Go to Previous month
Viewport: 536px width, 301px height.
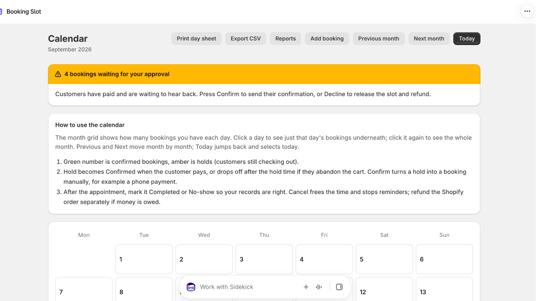pyautogui.click(x=379, y=38)
